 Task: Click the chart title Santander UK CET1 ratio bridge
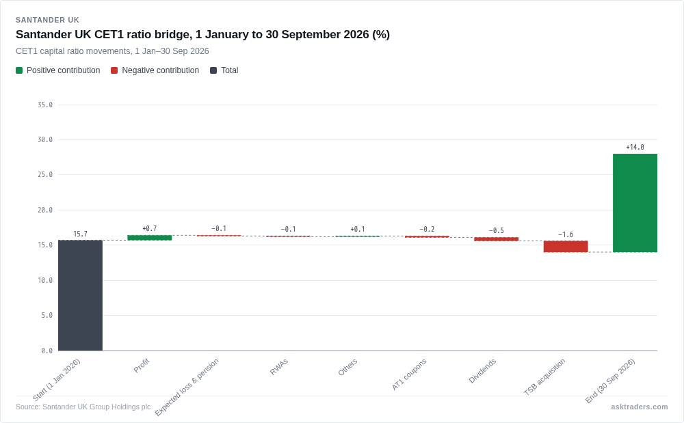pos(203,34)
